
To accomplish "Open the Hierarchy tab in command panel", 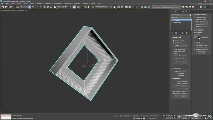I will (179, 11).
